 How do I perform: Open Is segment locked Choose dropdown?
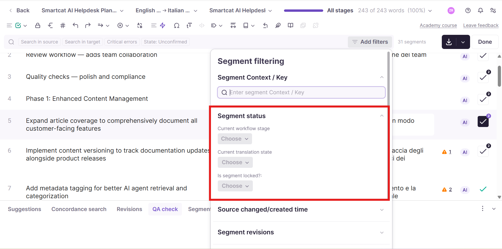pyautogui.click(x=235, y=186)
